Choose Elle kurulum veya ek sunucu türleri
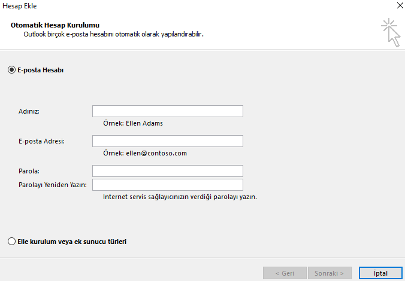 [x=11, y=242]
